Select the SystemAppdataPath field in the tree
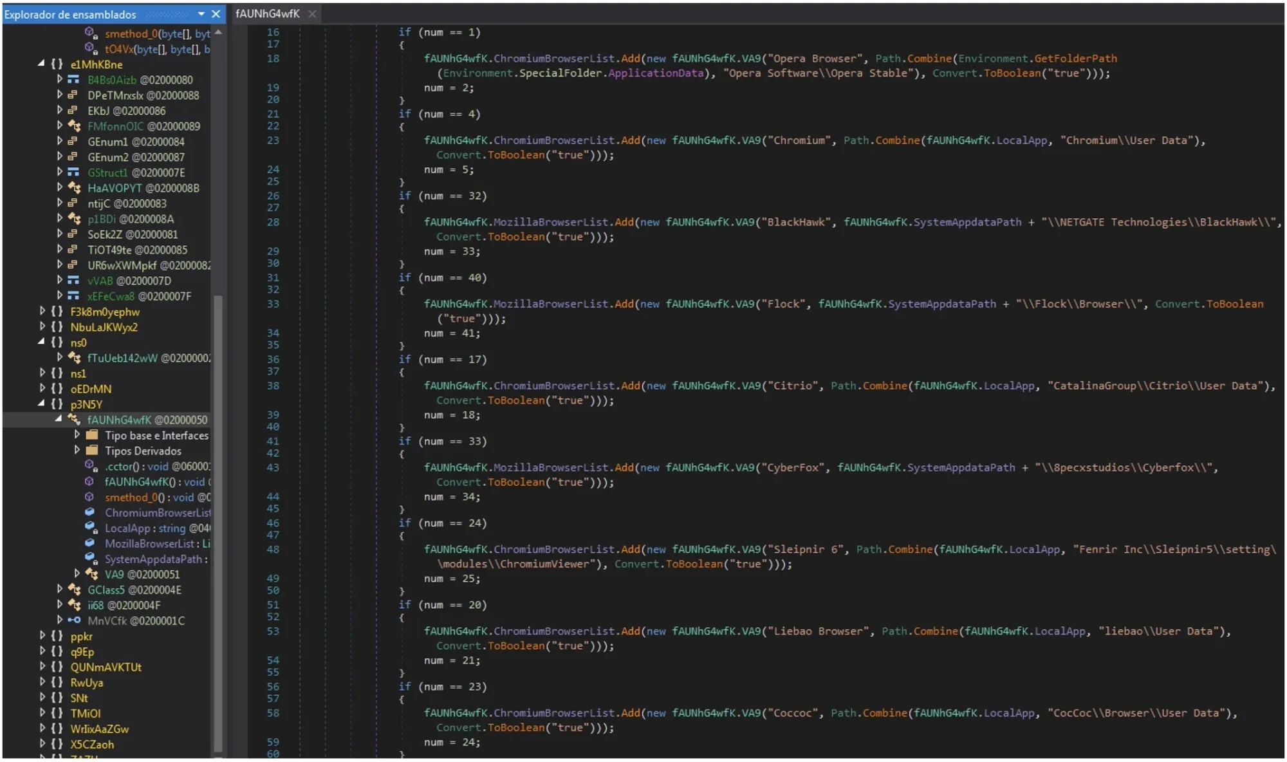Image resolution: width=1287 pixels, height=762 pixels. click(x=156, y=559)
